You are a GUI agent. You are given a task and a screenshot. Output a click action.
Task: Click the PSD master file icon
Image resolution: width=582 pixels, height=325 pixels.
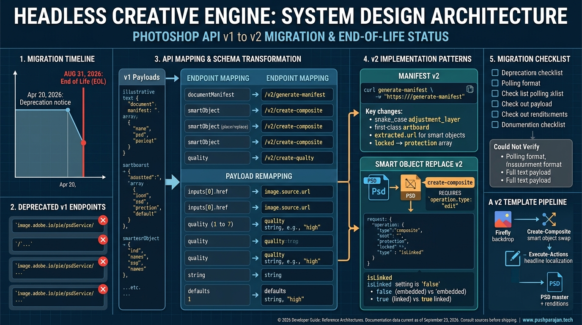click(554, 282)
